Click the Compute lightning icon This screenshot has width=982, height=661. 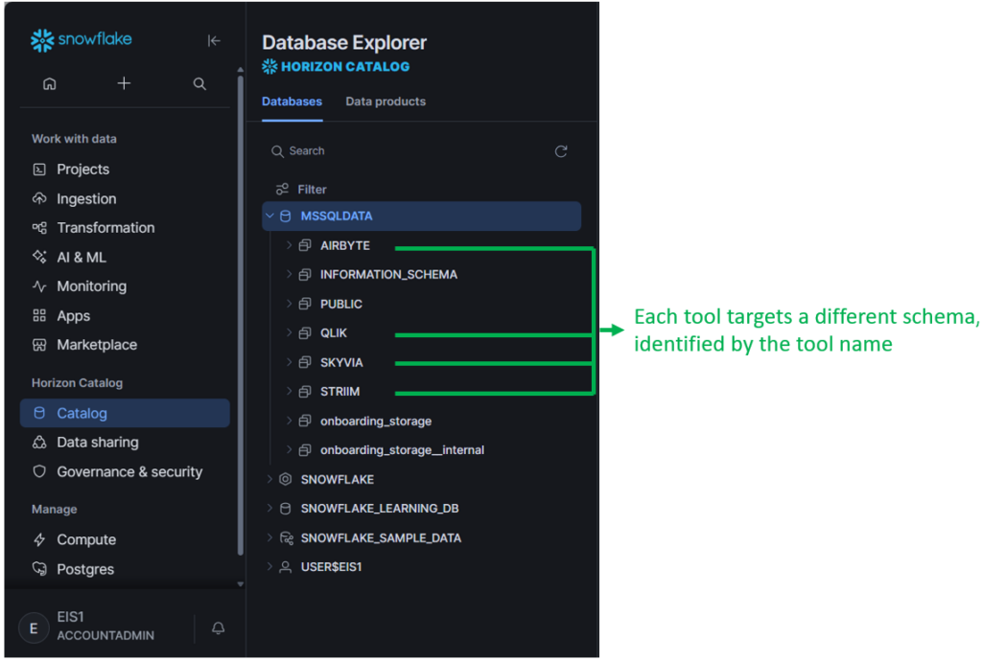pos(39,539)
